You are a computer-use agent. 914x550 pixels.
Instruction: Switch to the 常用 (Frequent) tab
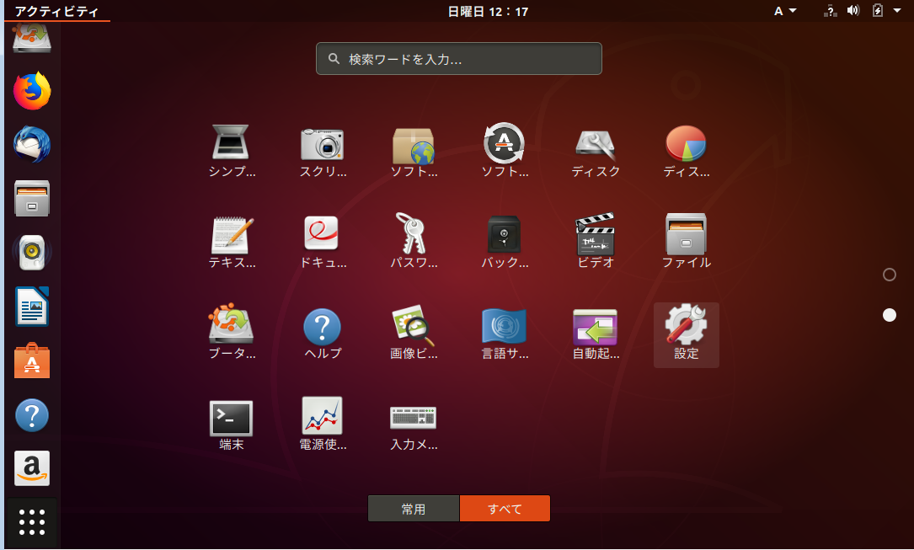(x=414, y=509)
